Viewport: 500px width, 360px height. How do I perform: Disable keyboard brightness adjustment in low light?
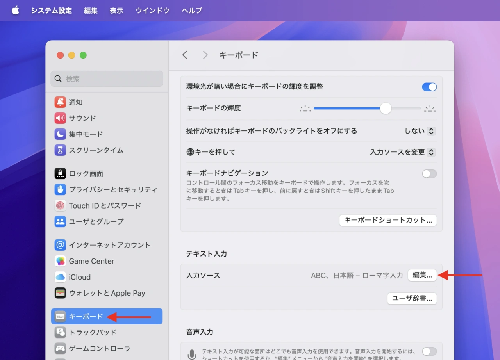429,87
